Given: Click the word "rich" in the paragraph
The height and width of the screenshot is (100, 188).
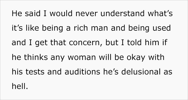Looking at the screenshot, I should [81, 28].
